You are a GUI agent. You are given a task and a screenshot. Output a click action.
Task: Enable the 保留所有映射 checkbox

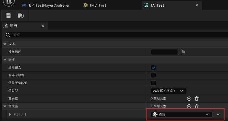[x=153, y=83]
